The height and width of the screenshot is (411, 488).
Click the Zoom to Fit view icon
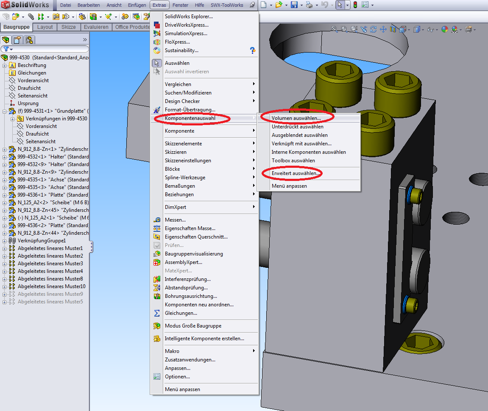[334, 29]
